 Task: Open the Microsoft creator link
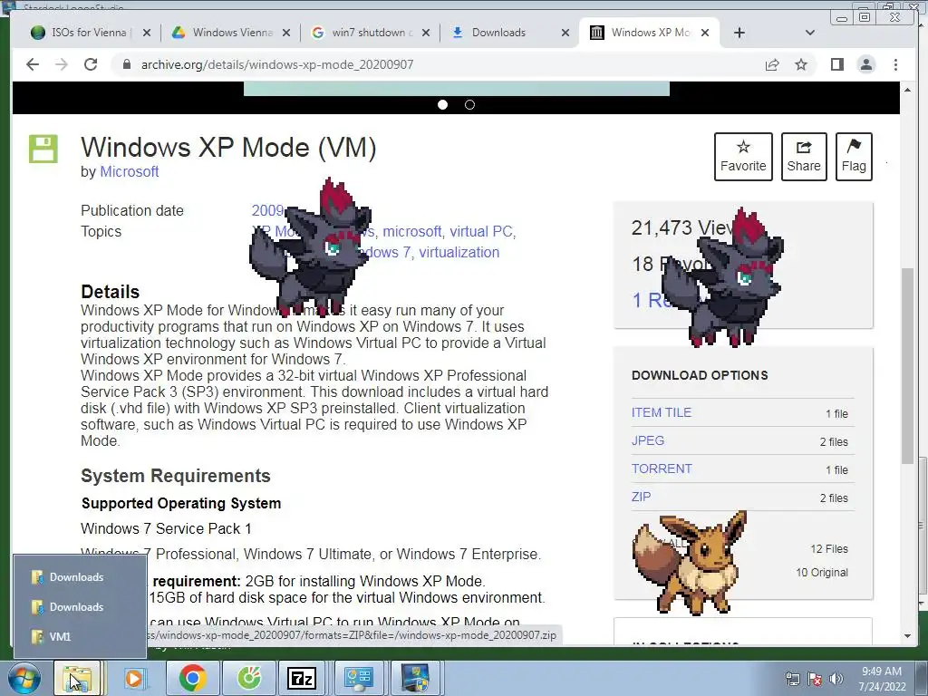tap(129, 171)
